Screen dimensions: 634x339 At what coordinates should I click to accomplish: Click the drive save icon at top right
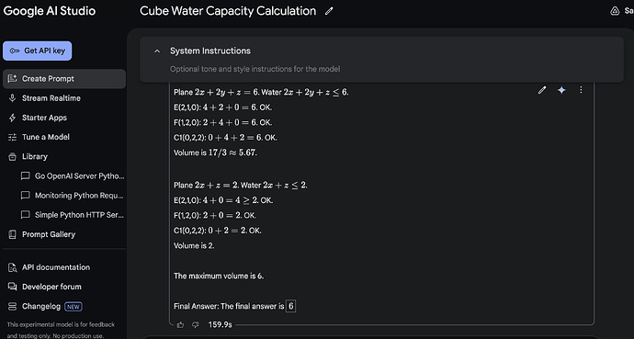pyautogui.click(x=615, y=11)
